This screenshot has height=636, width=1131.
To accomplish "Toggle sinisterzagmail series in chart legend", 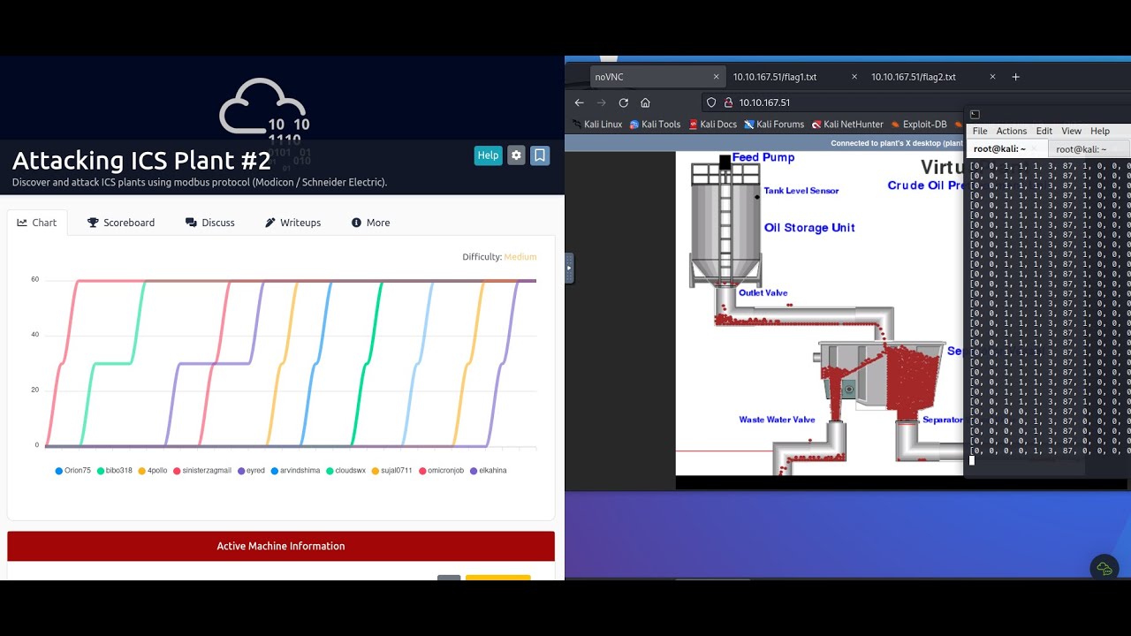I will pyautogui.click(x=202, y=471).
